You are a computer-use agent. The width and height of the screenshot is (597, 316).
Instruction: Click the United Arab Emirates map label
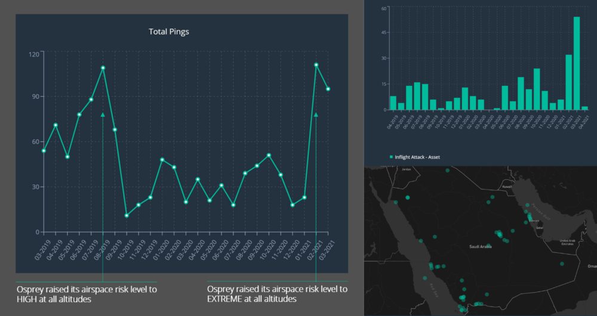coord(568,242)
